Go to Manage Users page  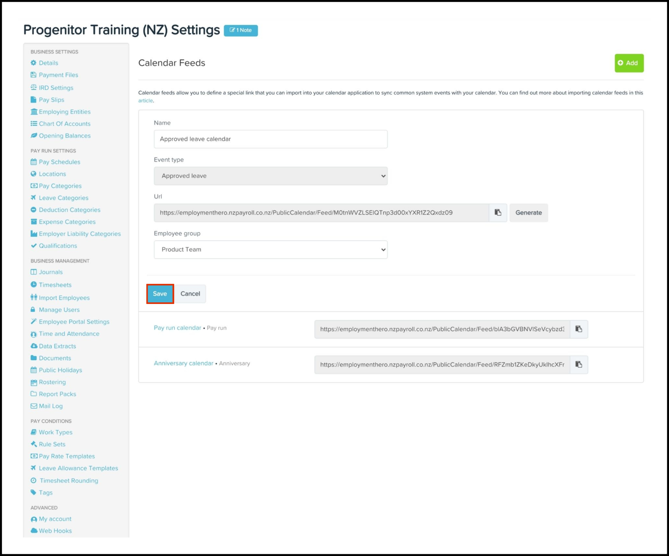coord(59,310)
